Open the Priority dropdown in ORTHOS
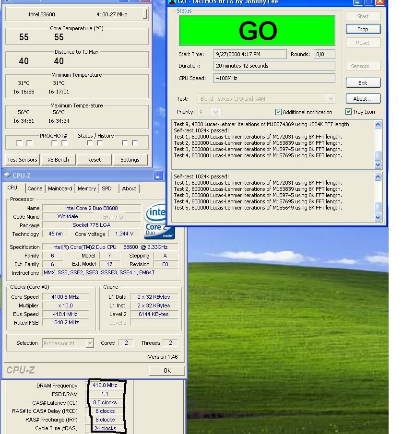The width and height of the screenshot is (403, 434). [x=215, y=112]
